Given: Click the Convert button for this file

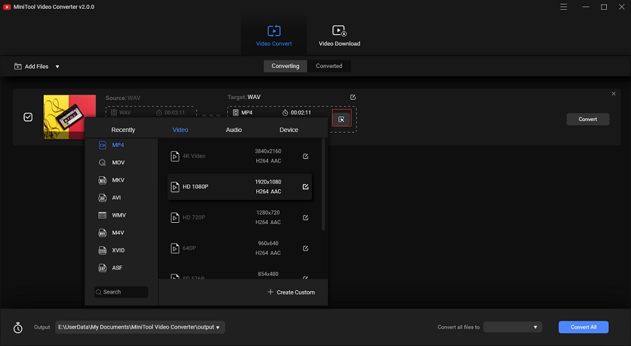Looking at the screenshot, I should [x=588, y=119].
